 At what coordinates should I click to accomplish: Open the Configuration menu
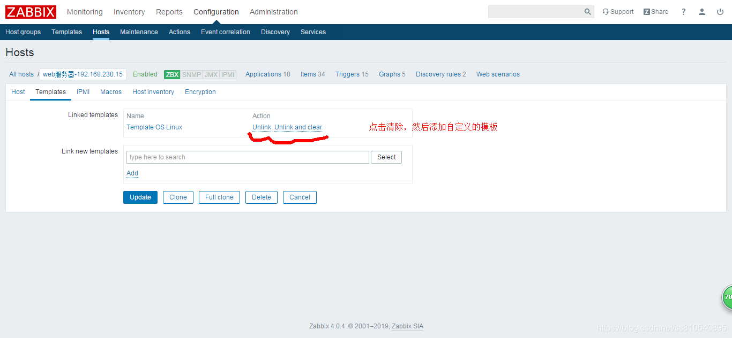[216, 12]
